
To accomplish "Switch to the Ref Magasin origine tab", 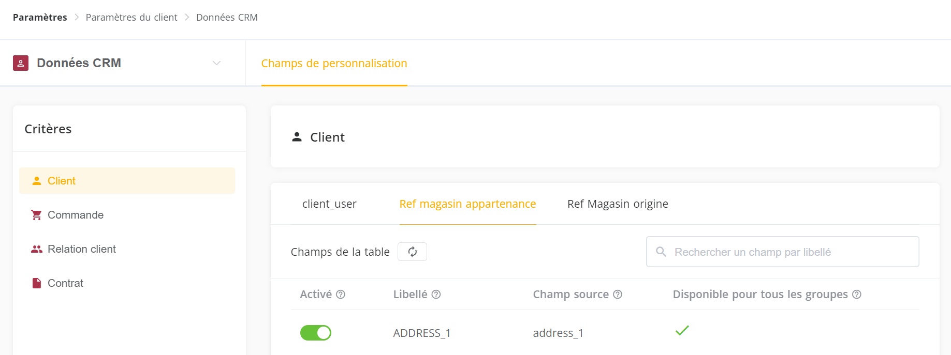I will coord(618,204).
